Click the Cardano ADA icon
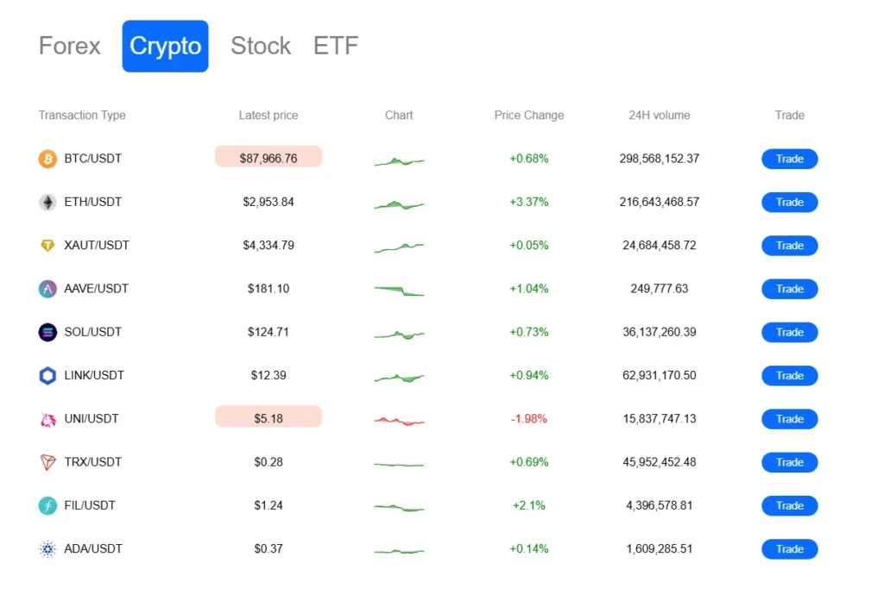884x607 pixels. point(47,549)
